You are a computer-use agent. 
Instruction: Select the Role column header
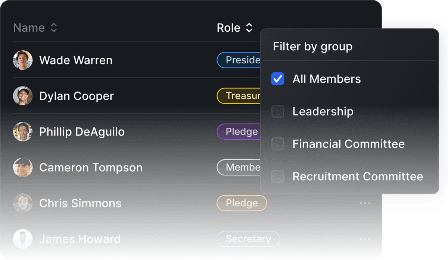click(x=228, y=28)
